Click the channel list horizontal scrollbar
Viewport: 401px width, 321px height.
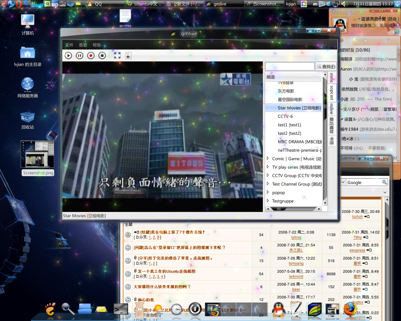click(294, 209)
